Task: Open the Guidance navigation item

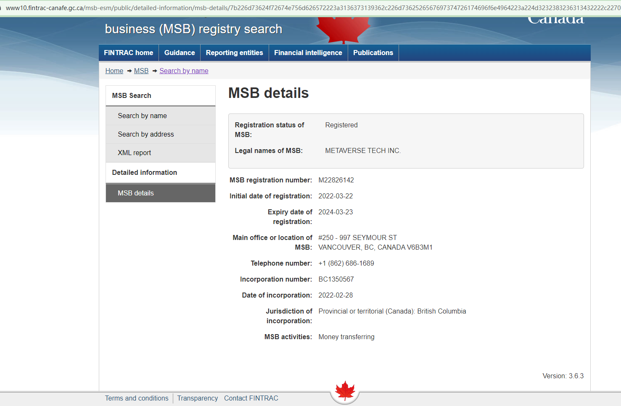Action: pyautogui.click(x=180, y=53)
